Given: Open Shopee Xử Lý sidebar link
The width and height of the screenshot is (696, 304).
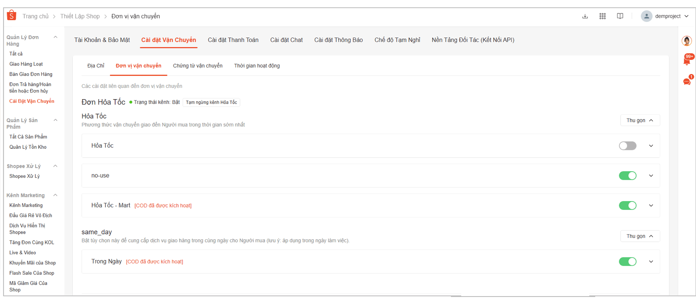Looking at the screenshot, I should pyautogui.click(x=24, y=176).
